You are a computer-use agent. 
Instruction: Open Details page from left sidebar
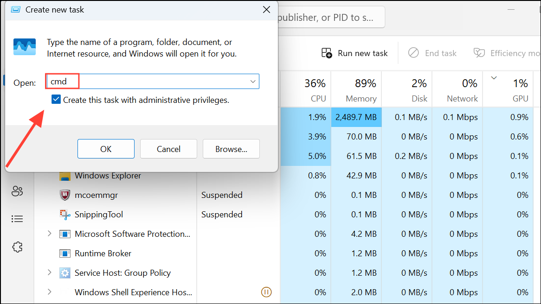17,219
